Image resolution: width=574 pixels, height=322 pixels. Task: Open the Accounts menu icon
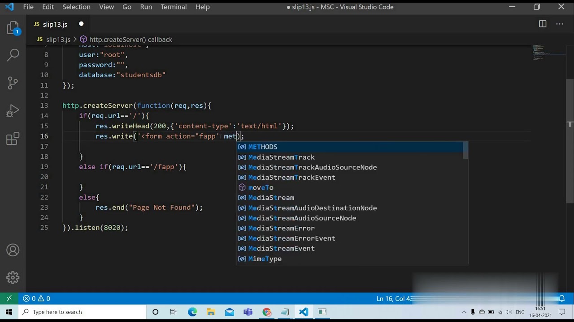click(x=13, y=250)
